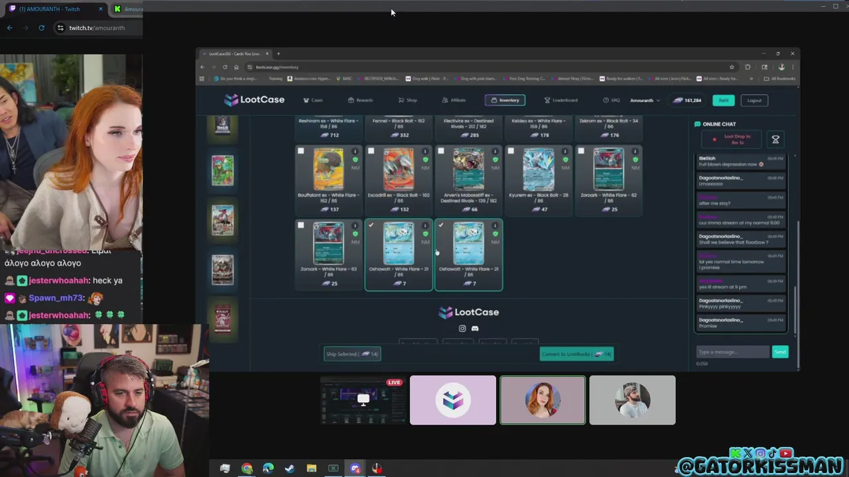Click the Online Chat bubble icon

(x=697, y=124)
